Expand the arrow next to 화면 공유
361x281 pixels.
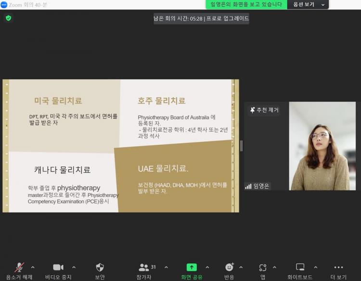(x=207, y=268)
